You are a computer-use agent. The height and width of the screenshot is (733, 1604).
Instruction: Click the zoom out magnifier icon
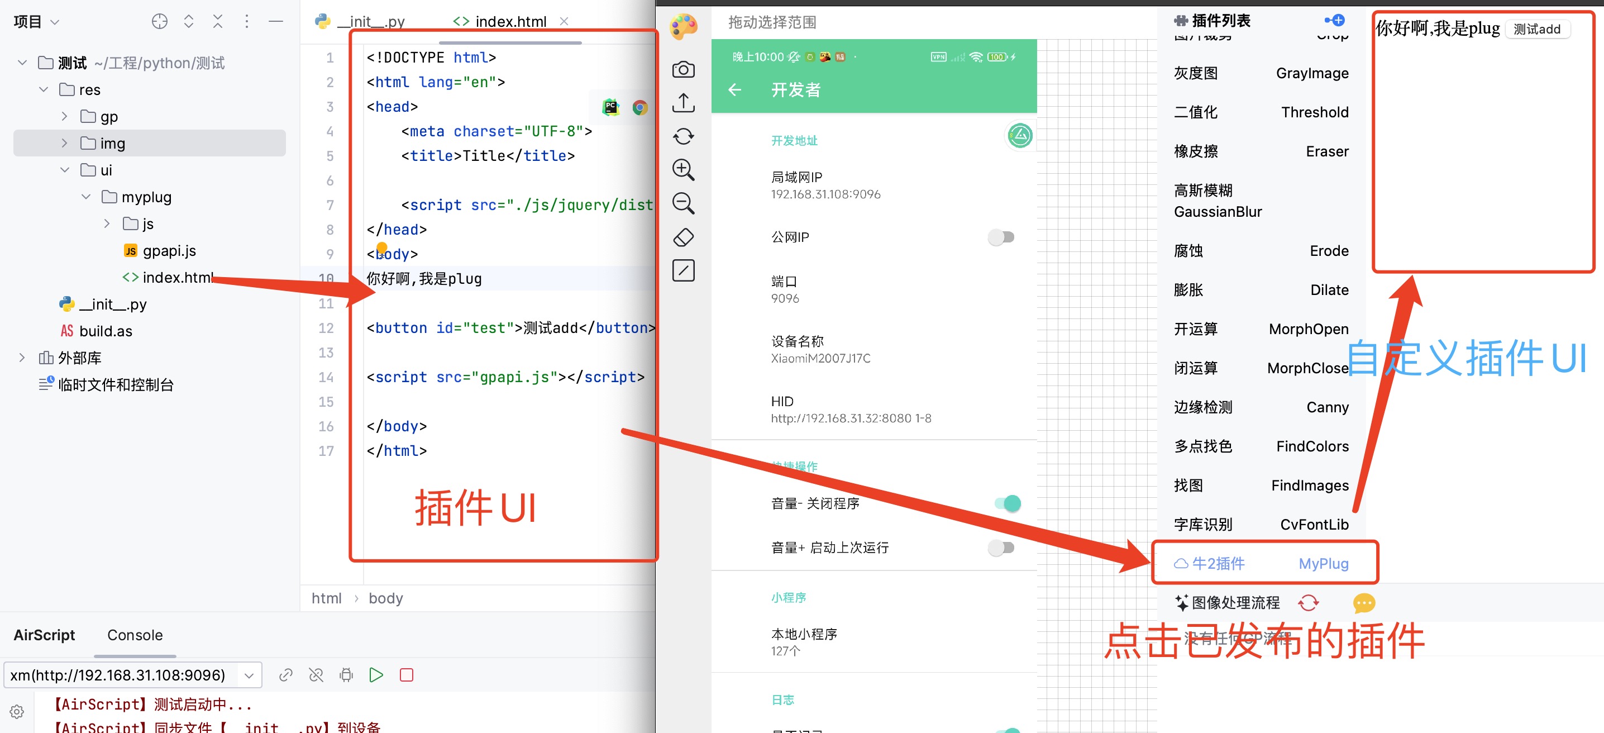pos(683,203)
